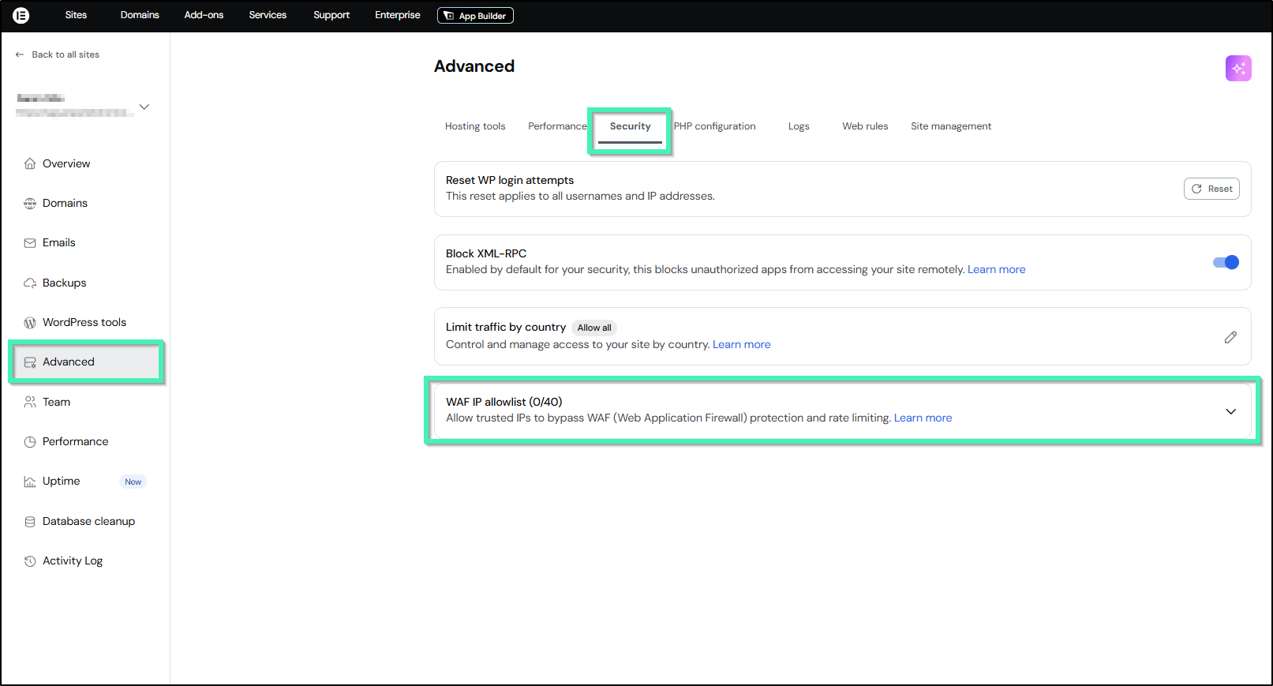Open the AI sparkle assistant icon
This screenshot has height=686, width=1273.
(x=1238, y=69)
